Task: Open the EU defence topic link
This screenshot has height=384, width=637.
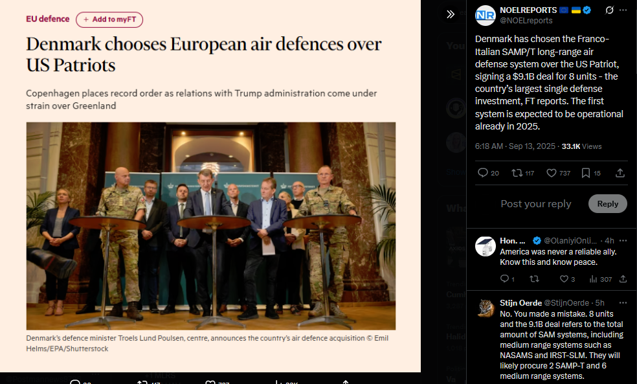Action: coord(47,19)
